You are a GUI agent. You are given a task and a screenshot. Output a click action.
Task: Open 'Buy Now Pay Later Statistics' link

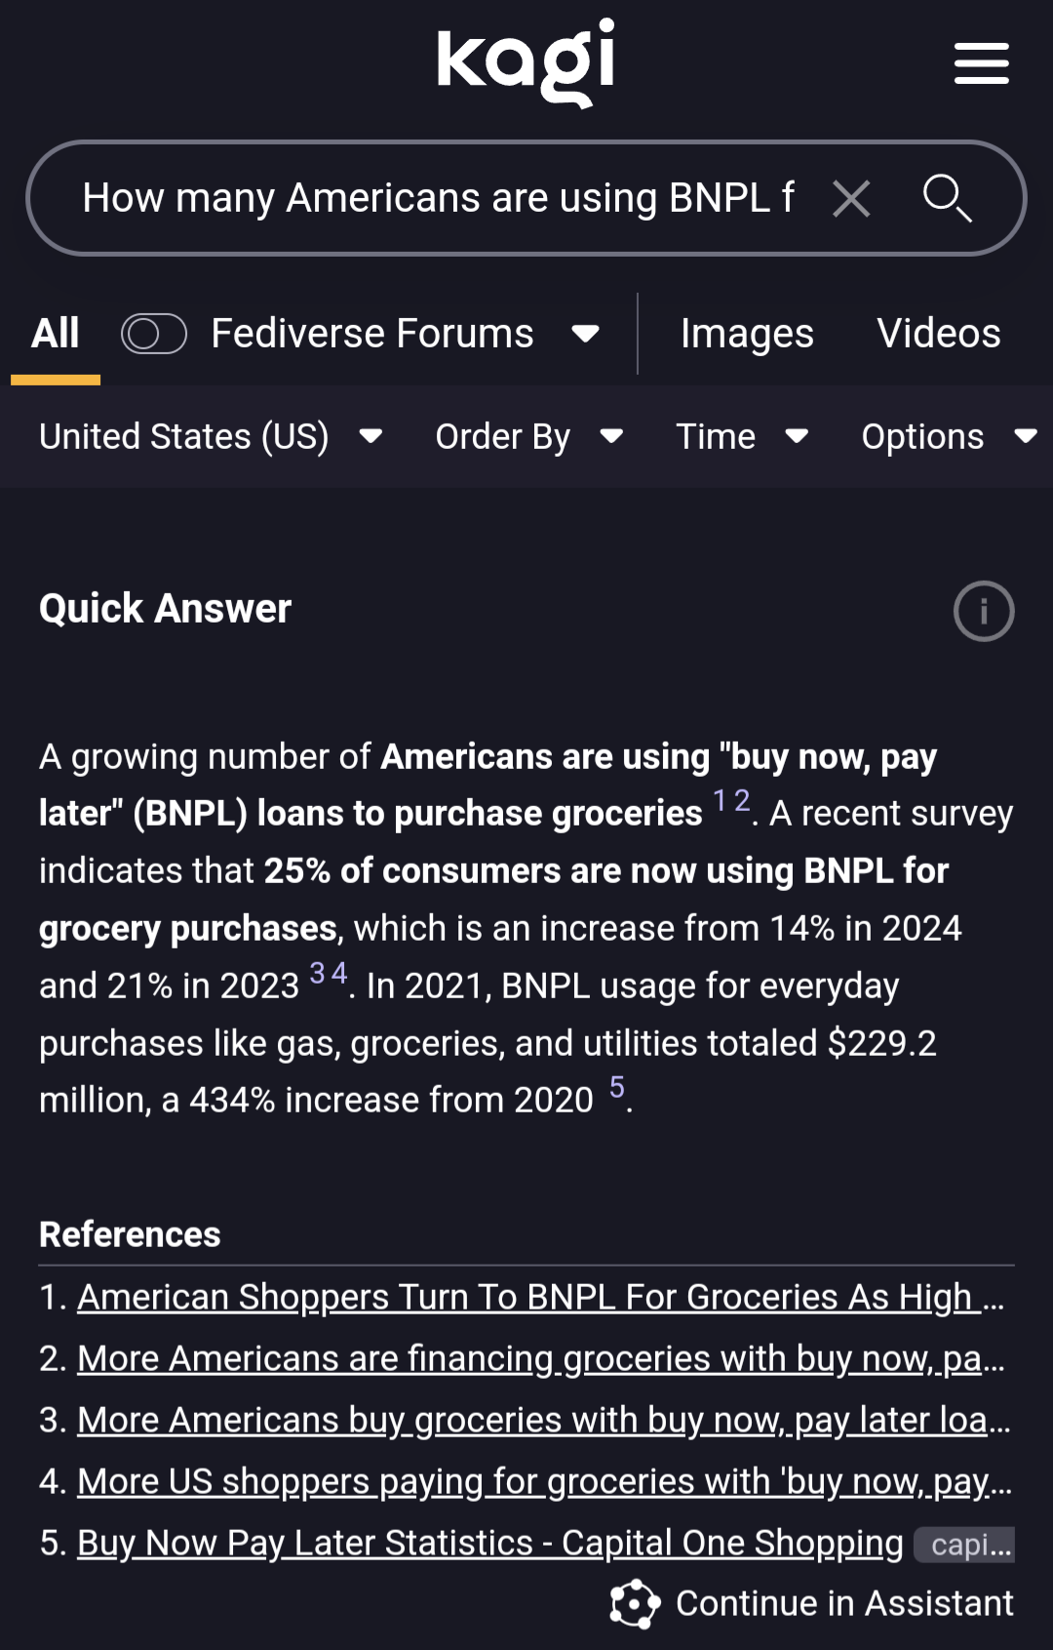[490, 1543]
